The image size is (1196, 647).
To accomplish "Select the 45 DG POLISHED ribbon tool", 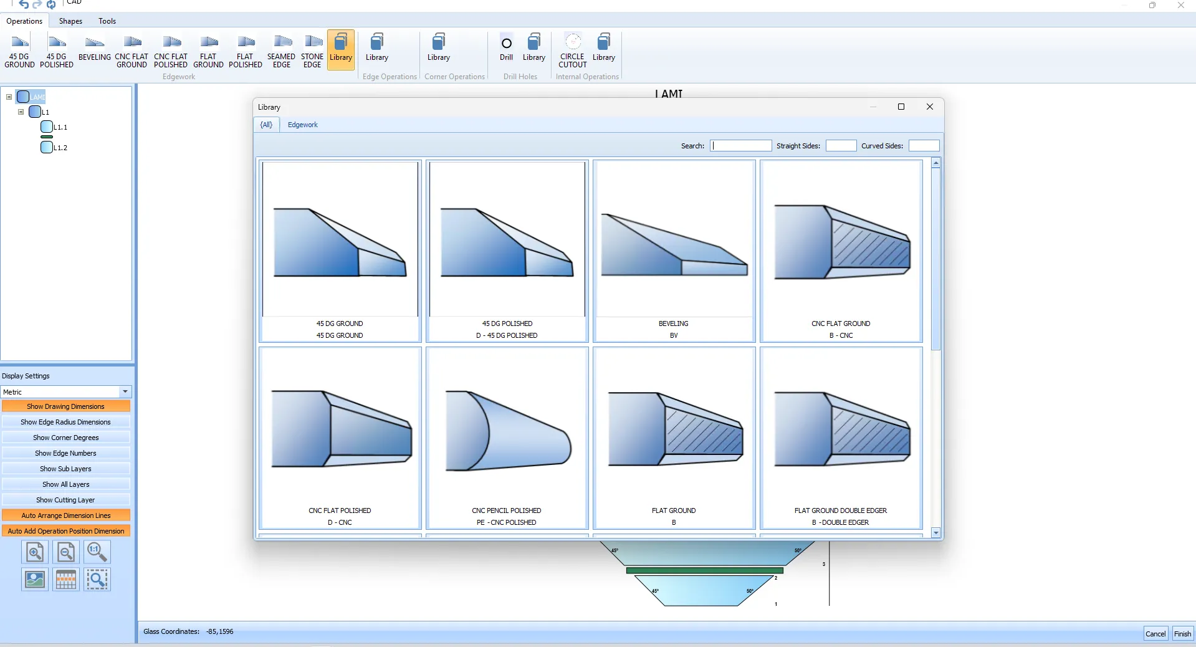I will pos(57,51).
